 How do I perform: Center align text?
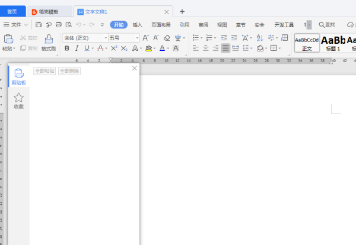[205, 48]
